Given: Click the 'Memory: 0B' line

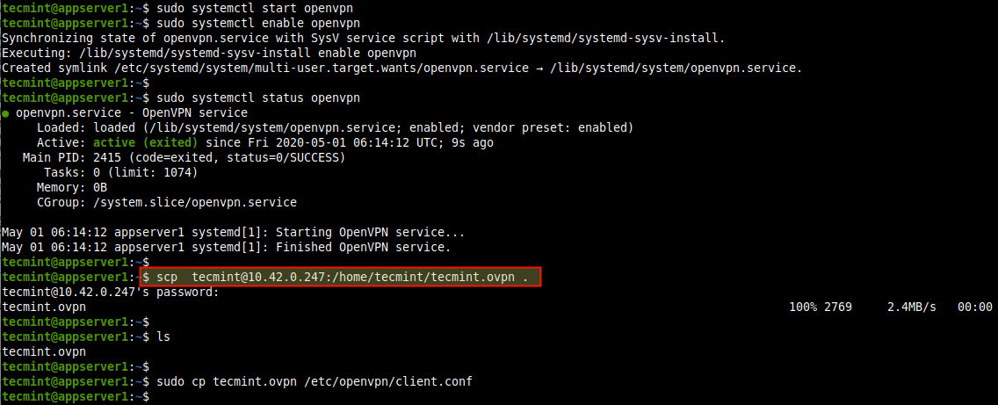Looking at the screenshot, I should click(x=71, y=188).
